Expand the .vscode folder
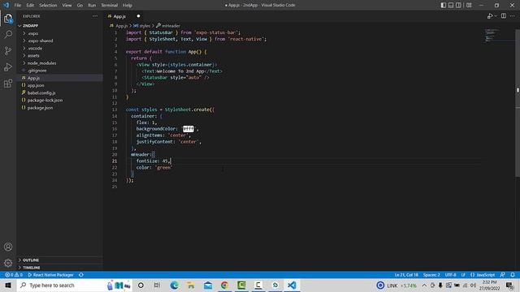 35,49
